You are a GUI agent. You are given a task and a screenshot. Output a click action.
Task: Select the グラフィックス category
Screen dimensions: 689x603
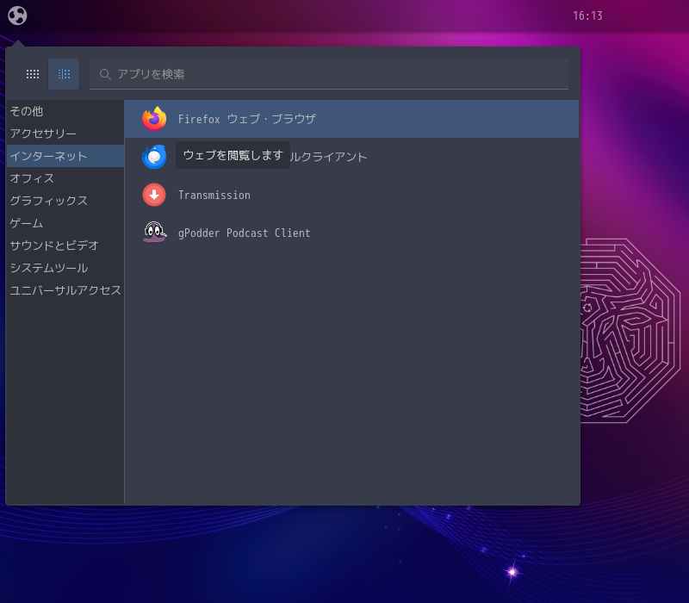tap(65, 201)
